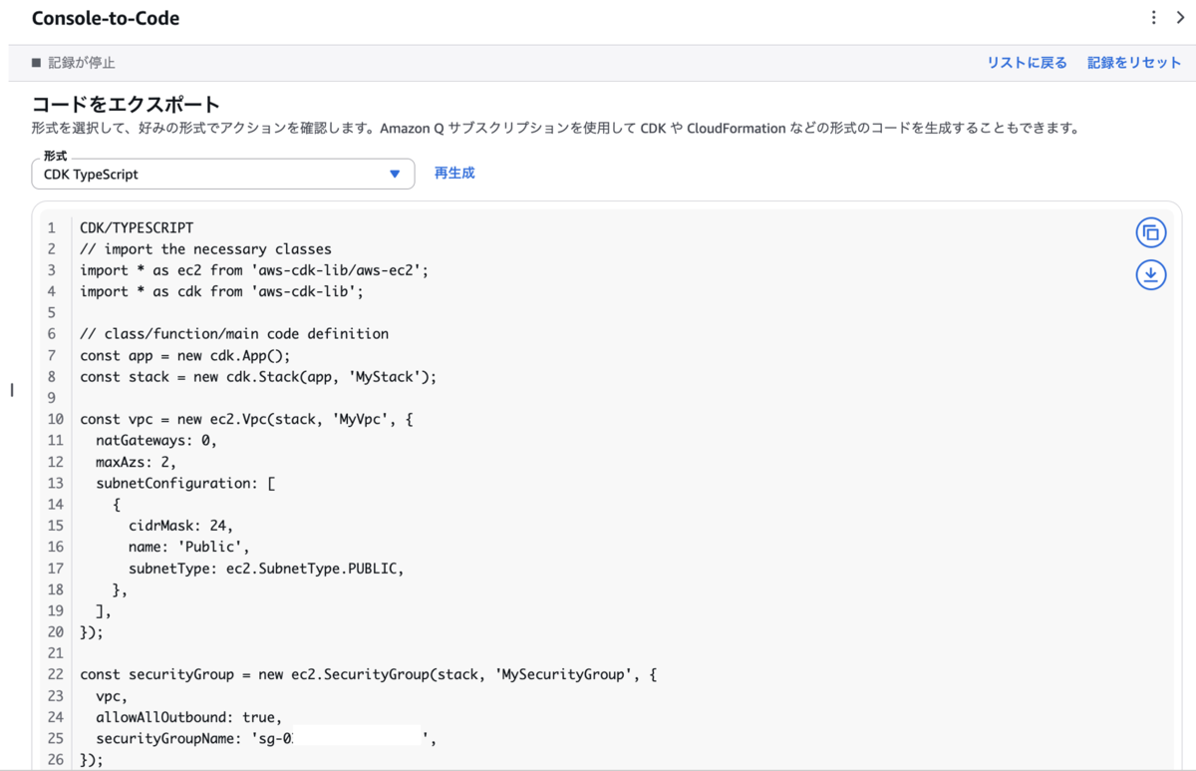Click the import line for 'aws-cdk-lib/aws-ec2'
The image size is (1196, 771).
pos(254,270)
